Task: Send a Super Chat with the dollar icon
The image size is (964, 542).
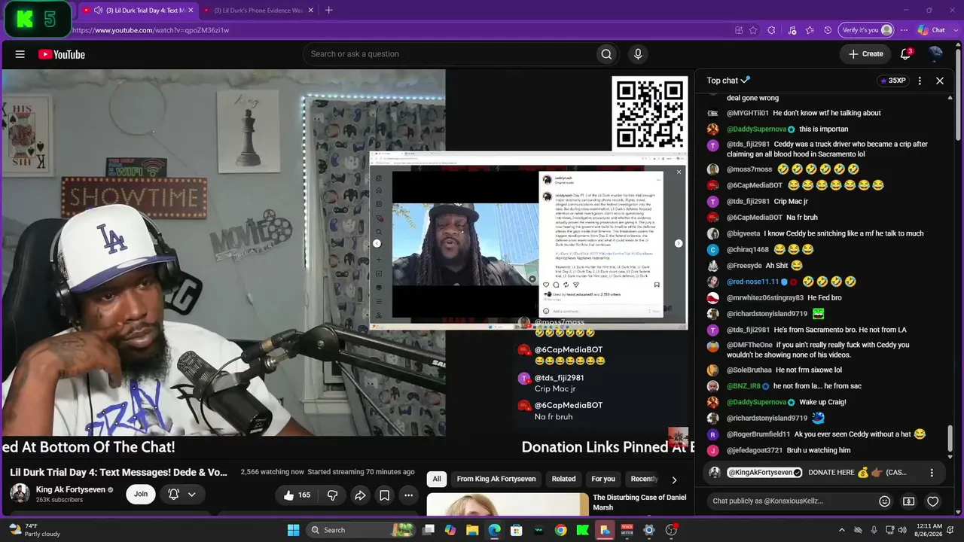Action: [909, 501]
